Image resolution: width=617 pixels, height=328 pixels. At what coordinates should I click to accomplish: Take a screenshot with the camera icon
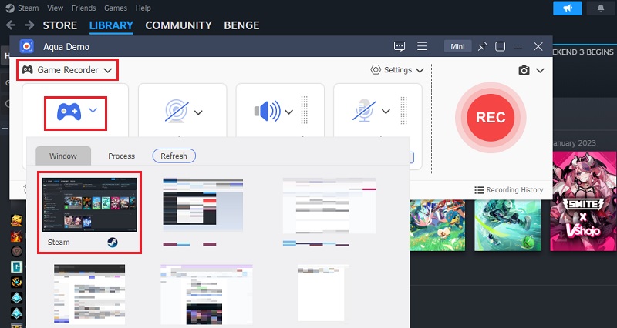click(x=524, y=70)
